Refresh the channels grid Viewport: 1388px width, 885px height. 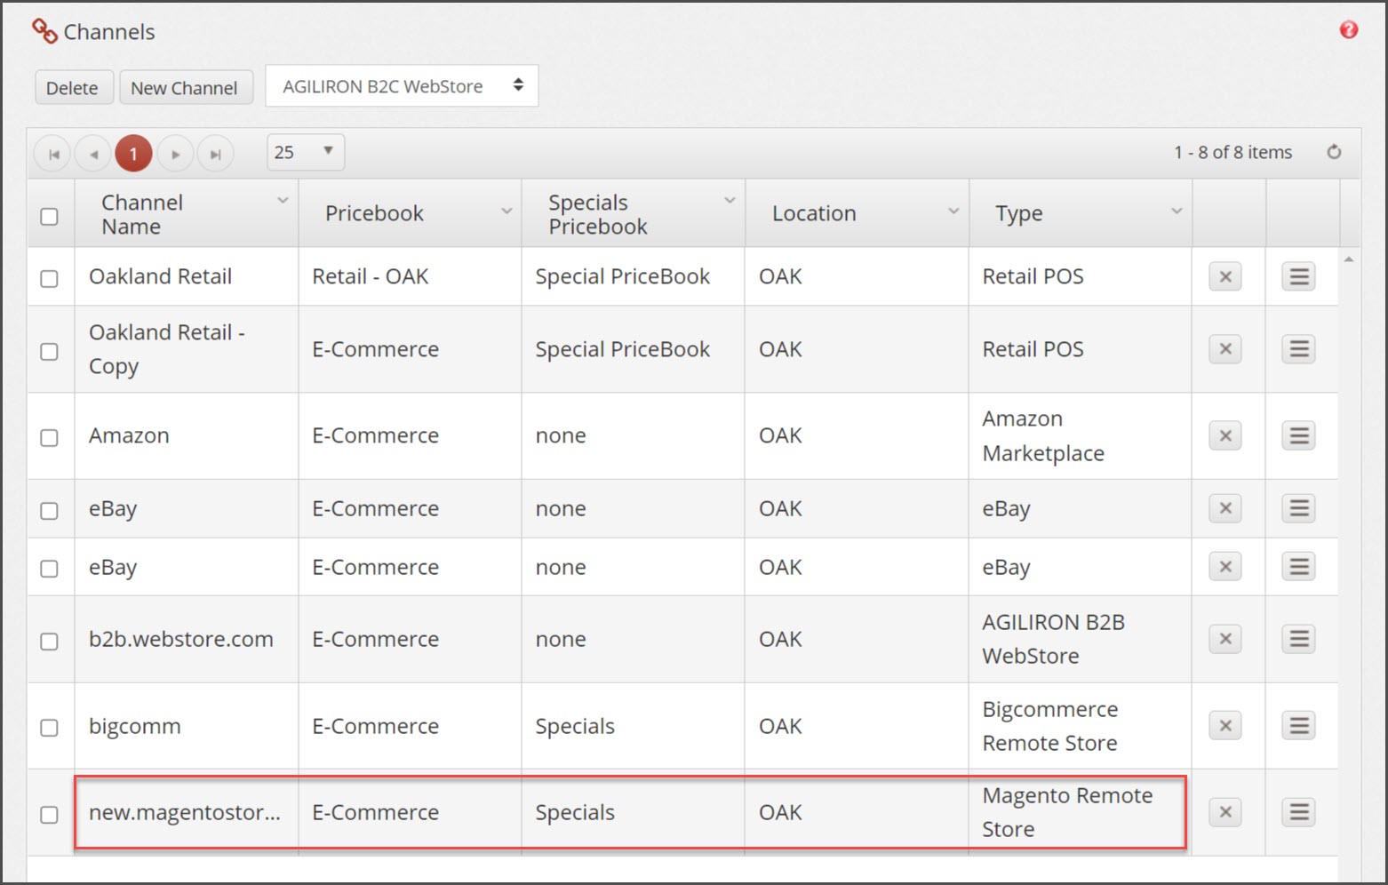click(1334, 152)
